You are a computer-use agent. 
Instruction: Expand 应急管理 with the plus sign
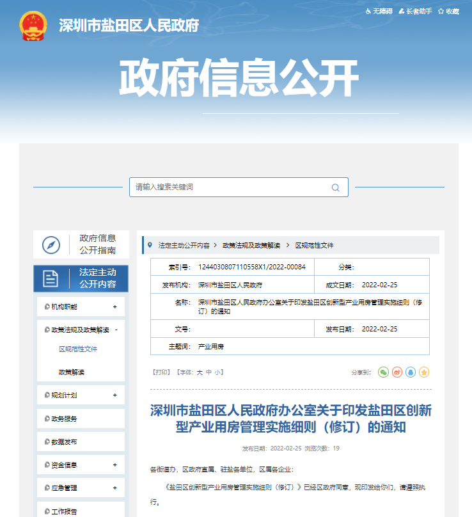coord(114,488)
